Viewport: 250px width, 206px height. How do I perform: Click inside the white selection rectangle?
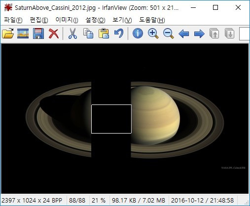click(111, 119)
